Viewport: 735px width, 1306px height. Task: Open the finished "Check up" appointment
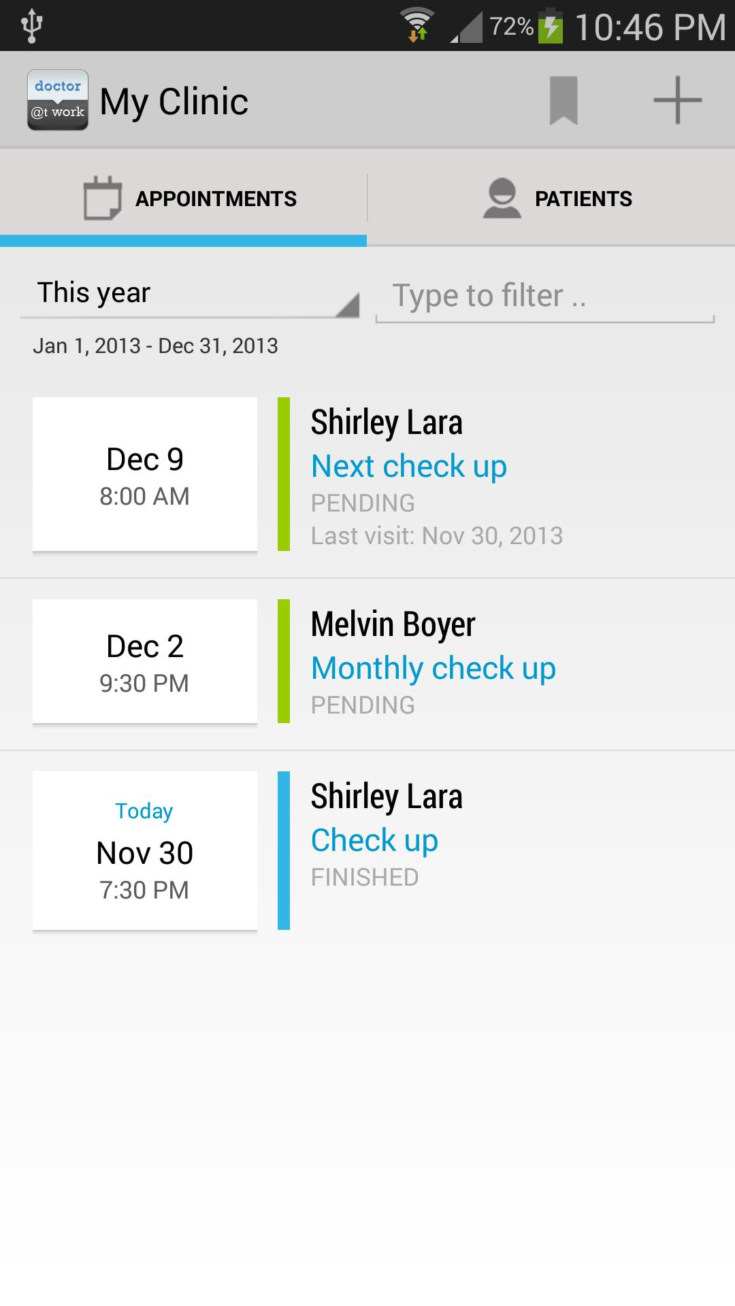374,840
